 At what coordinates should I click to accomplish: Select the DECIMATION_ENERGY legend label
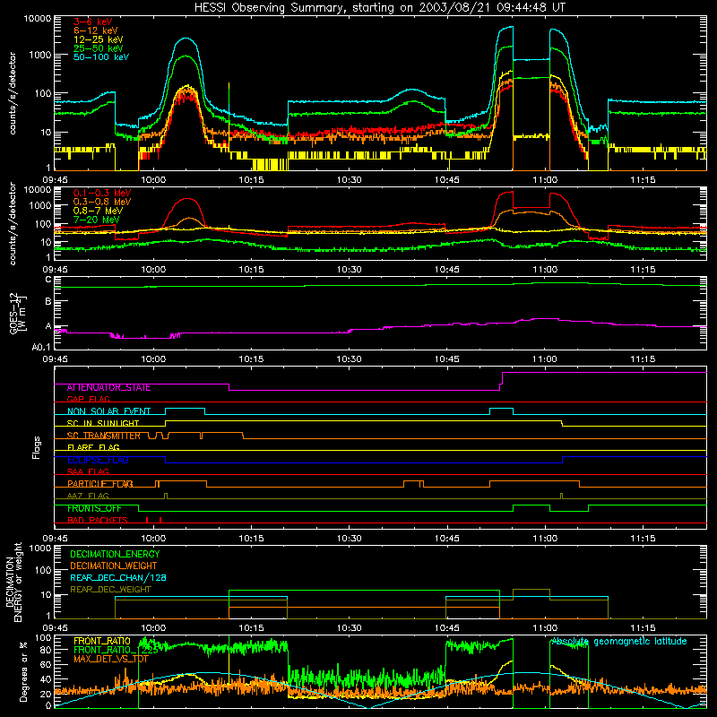coord(115,554)
